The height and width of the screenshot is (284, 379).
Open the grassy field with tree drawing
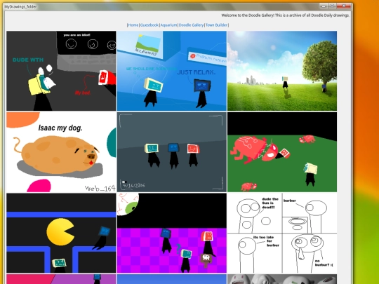click(282, 71)
